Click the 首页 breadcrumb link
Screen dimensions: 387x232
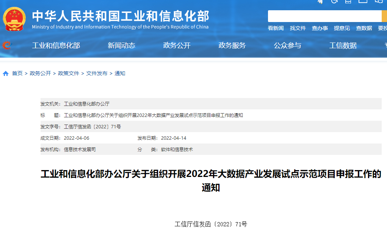tap(16, 74)
